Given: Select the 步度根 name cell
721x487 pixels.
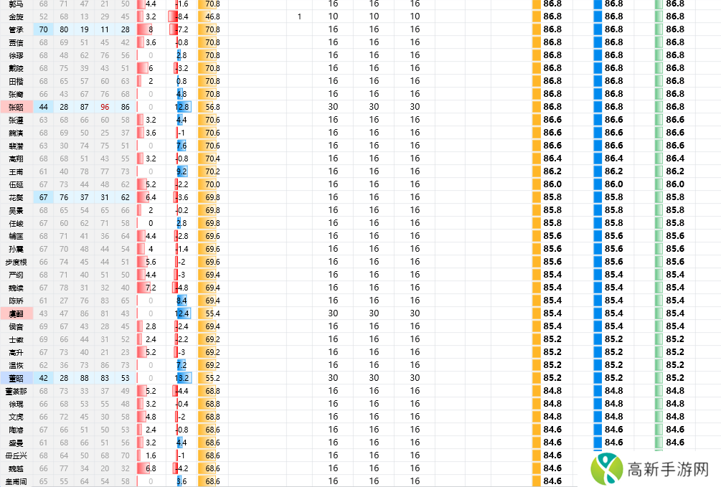Looking at the screenshot, I should pos(16,262).
